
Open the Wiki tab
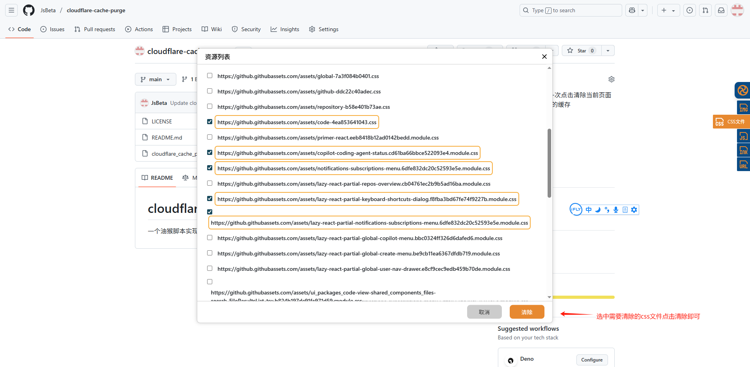(x=212, y=29)
